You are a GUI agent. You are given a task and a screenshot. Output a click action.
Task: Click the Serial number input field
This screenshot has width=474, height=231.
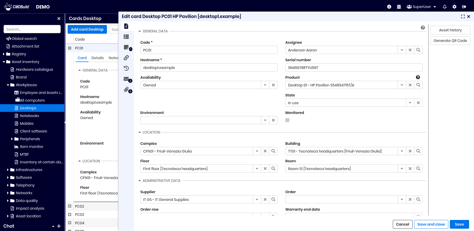click(354, 68)
